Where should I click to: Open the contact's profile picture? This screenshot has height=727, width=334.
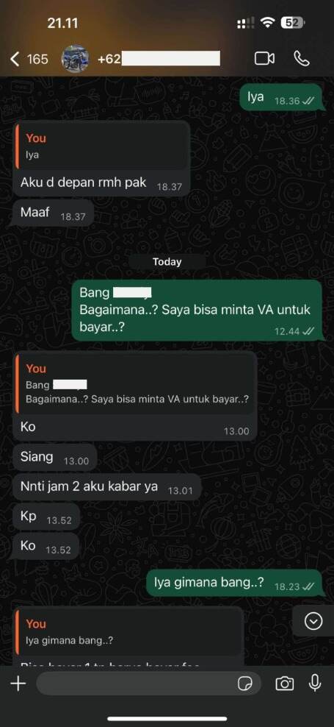pos(75,59)
